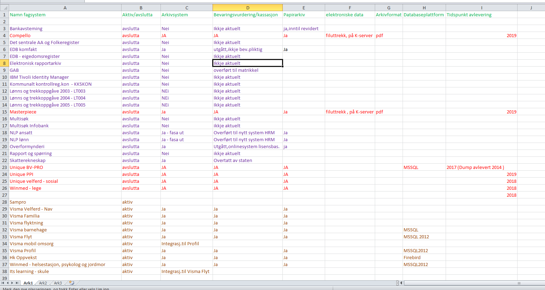Select column F header
Image resolution: width=545 pixels, height=290 pixels.
tap(350, 8)
